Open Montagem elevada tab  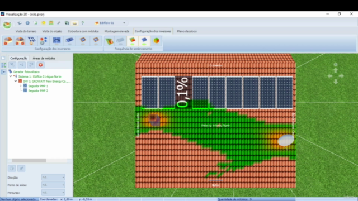click(117, 31)
